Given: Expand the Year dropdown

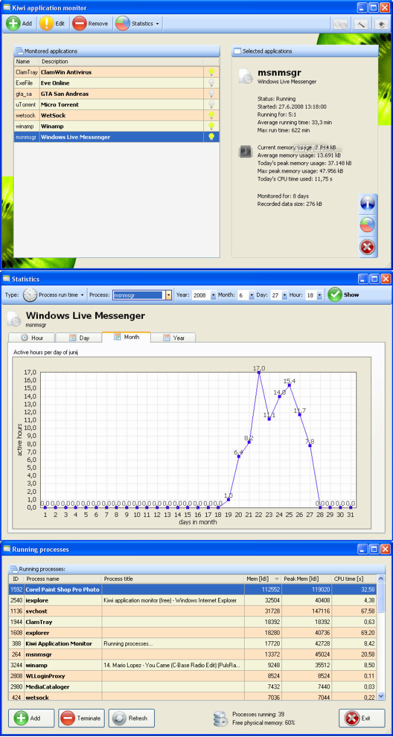Looking at the screenshot, I should tap(213, 295).
